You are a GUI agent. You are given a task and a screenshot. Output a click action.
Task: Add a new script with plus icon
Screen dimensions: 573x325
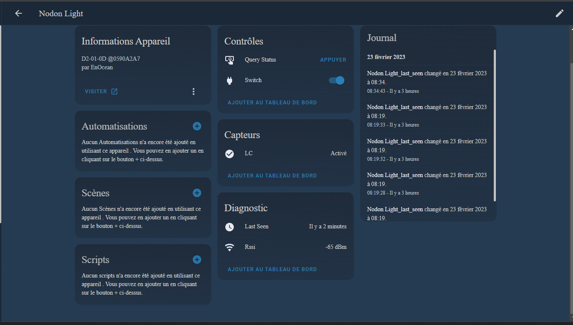coord(197,260)
